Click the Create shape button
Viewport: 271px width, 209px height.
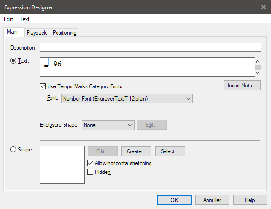[136, 151]
